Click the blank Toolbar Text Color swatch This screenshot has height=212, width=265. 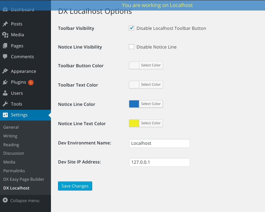134,85
